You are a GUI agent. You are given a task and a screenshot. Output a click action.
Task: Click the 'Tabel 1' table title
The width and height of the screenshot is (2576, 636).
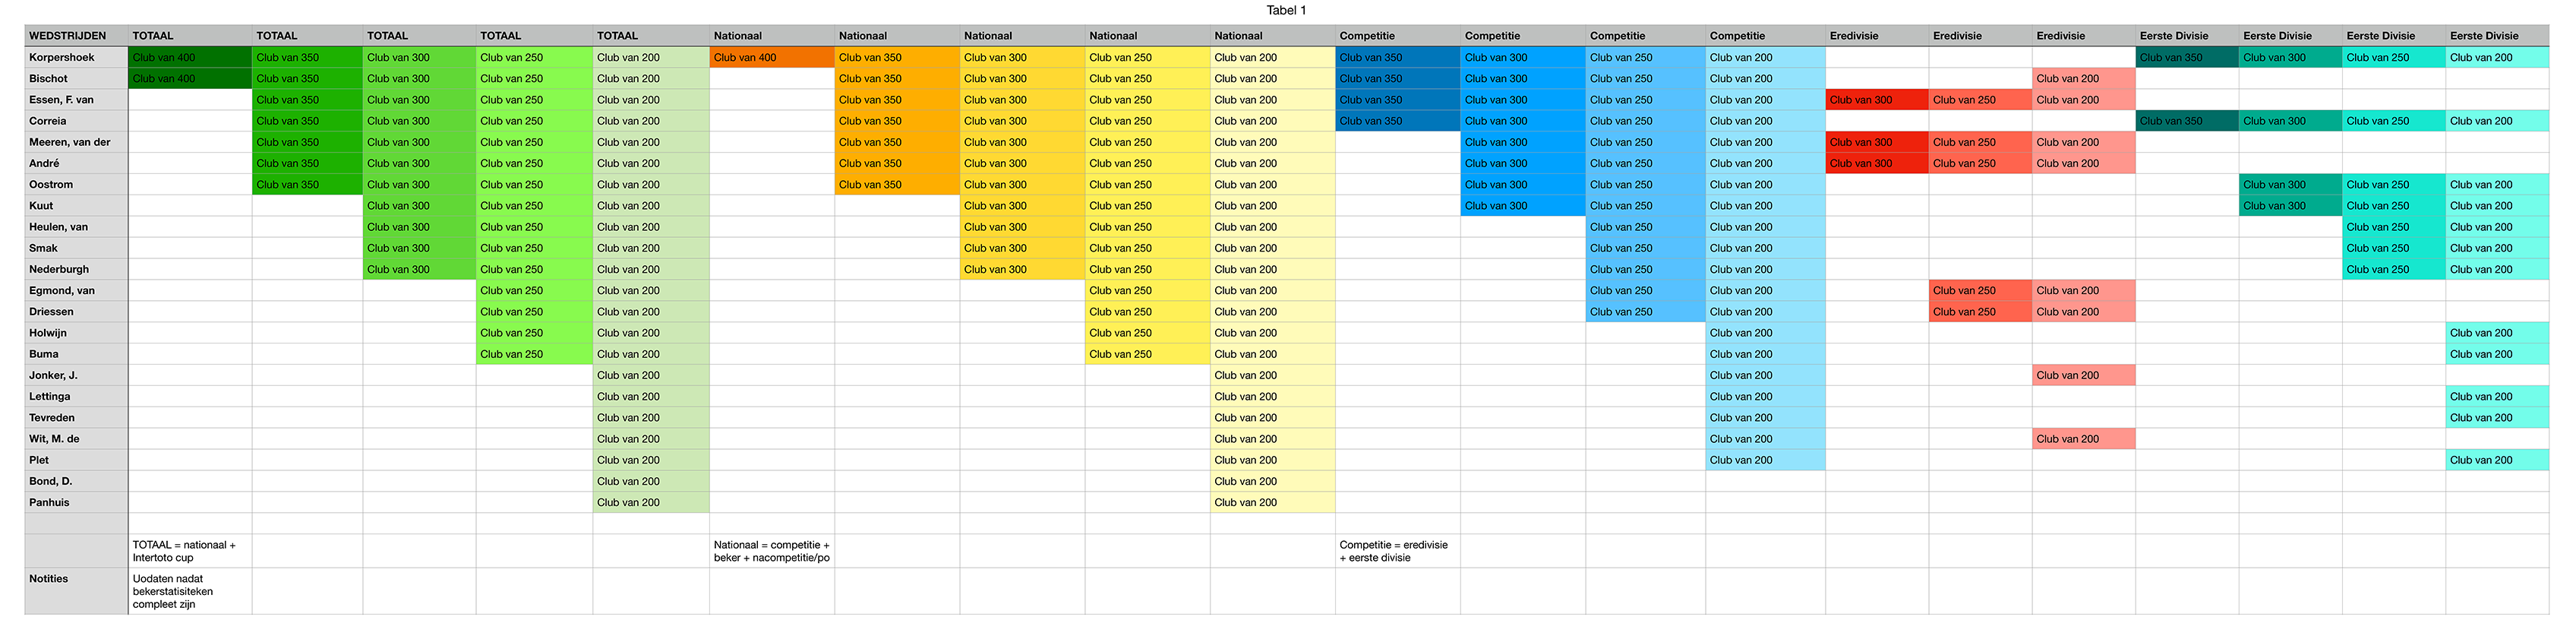tap(1286, 10)
